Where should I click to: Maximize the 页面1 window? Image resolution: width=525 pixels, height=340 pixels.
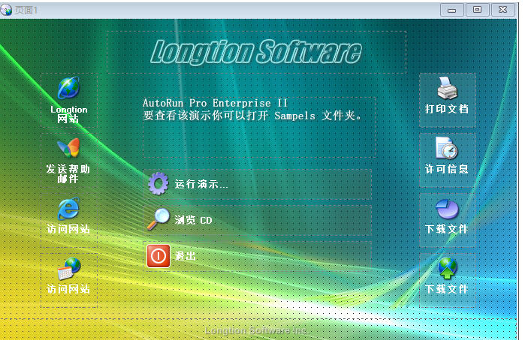click(x=477, y=10)
